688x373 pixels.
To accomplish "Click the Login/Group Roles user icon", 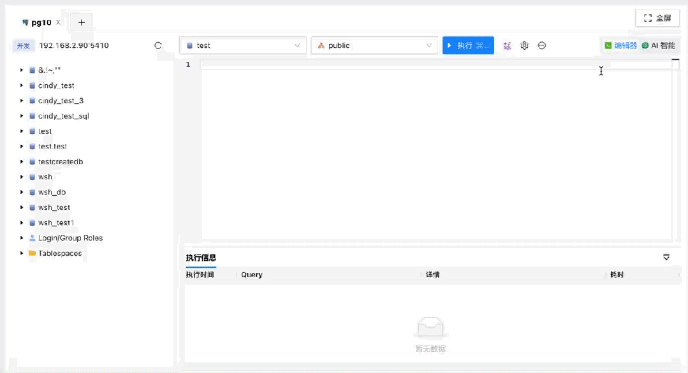I will tap(32, 238).
